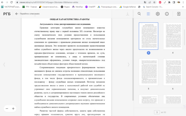Go back with browser back arrow
The image size is (186, 116).
pos(2,2)
